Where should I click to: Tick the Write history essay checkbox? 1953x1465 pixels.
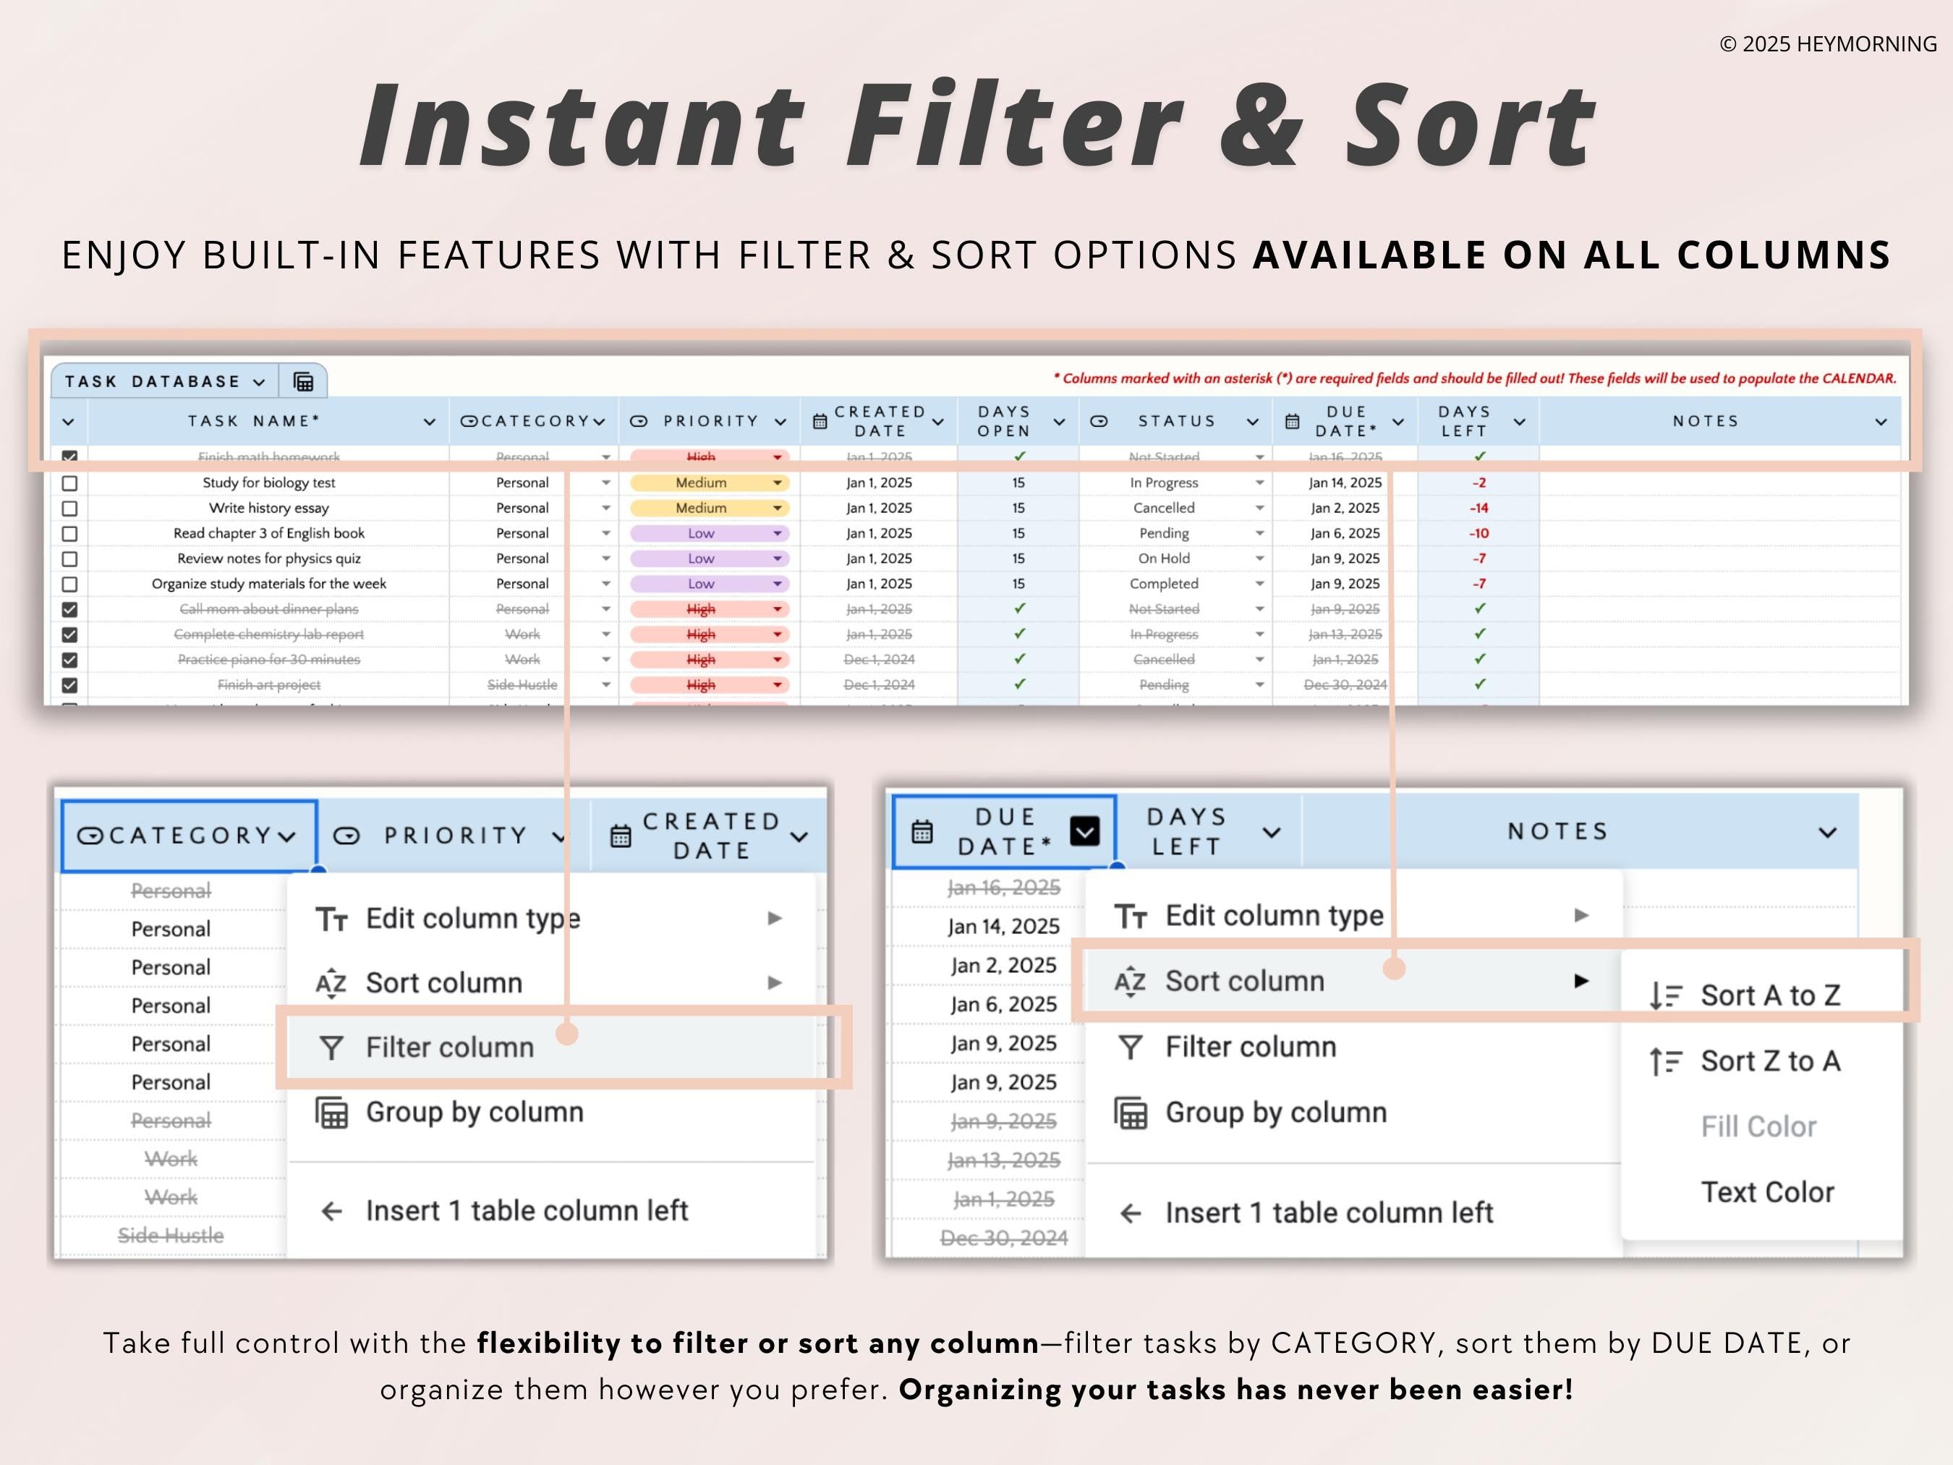coord(69,509)
